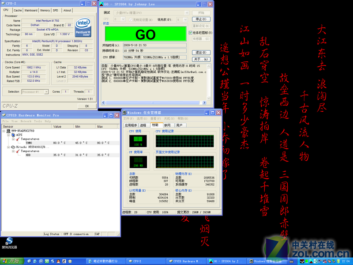
Task: Click the first system tray icon
Action: 302,261
